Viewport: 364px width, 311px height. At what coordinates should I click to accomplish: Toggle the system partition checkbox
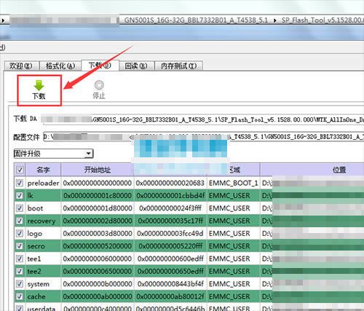click(20, 284)
